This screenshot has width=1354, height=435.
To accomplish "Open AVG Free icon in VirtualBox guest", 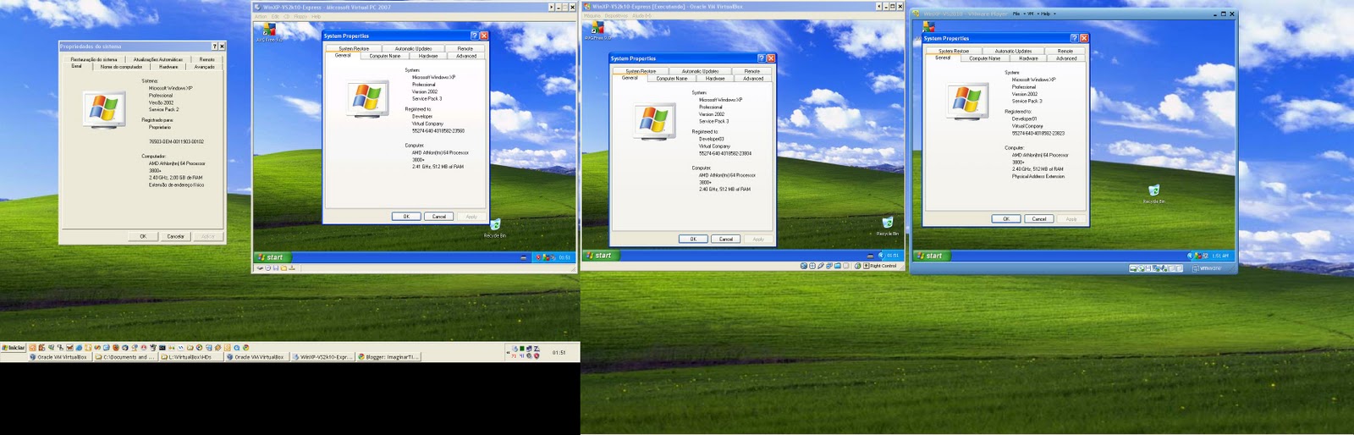I will [x=596, y=30].
